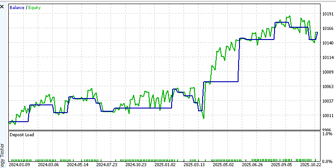Click the 2024.05.14 date label
The width and height of the screenshot is (336, 168).
[77, 165]
